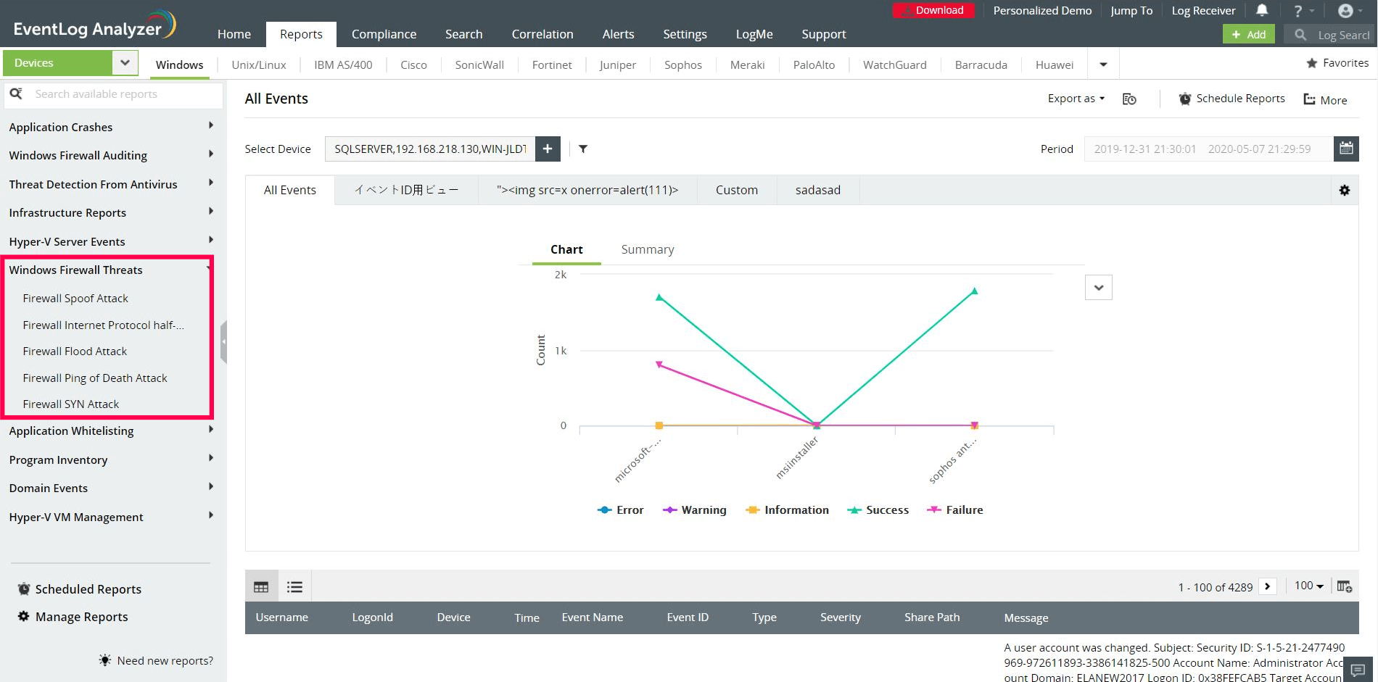Expand Hyper-V Server Events group

210,241
